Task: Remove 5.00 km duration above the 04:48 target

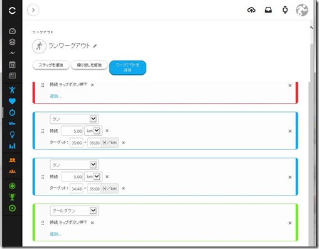Action: (107, 177)
